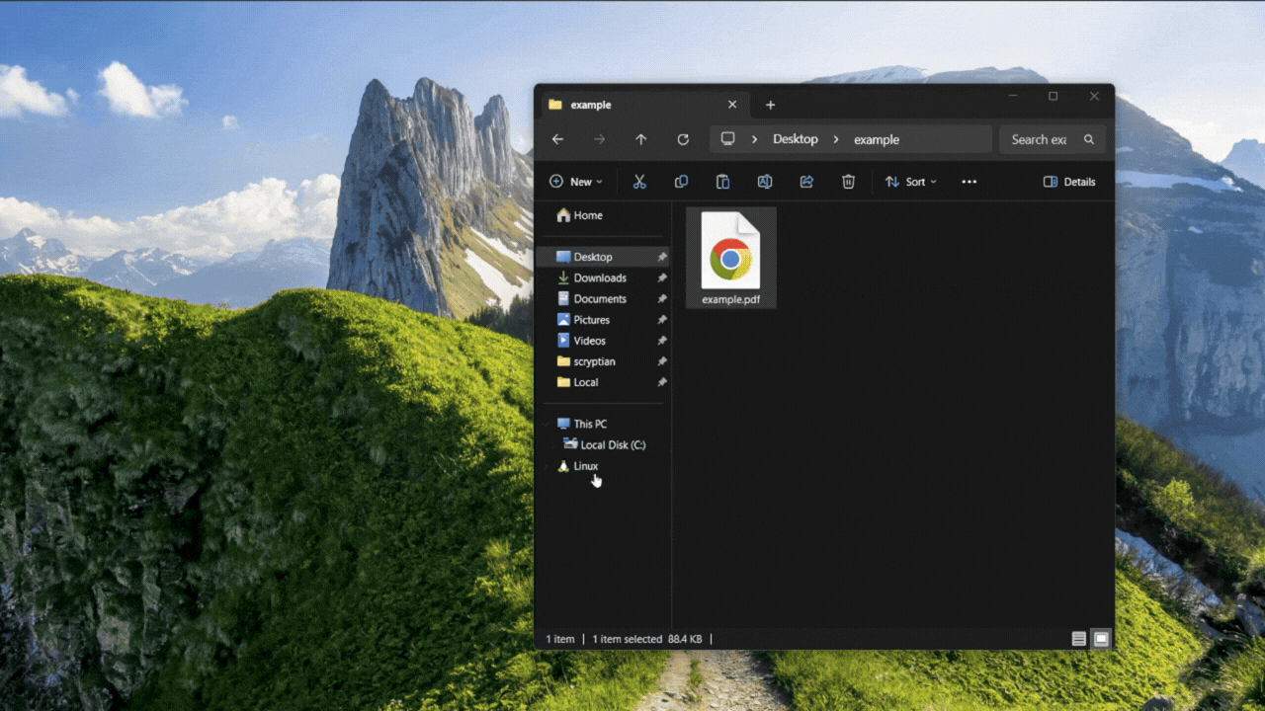Click the Cut scissors icon
The width and height of the screenshot is (1265, 711).
click(639, 182)
